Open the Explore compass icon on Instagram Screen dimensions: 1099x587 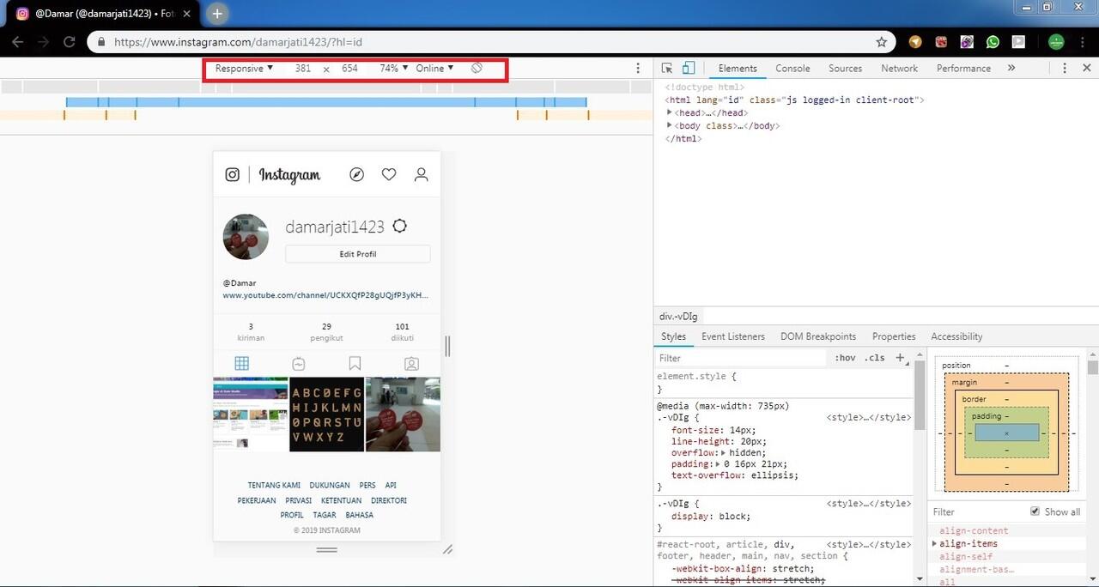(x=357, y=174)
